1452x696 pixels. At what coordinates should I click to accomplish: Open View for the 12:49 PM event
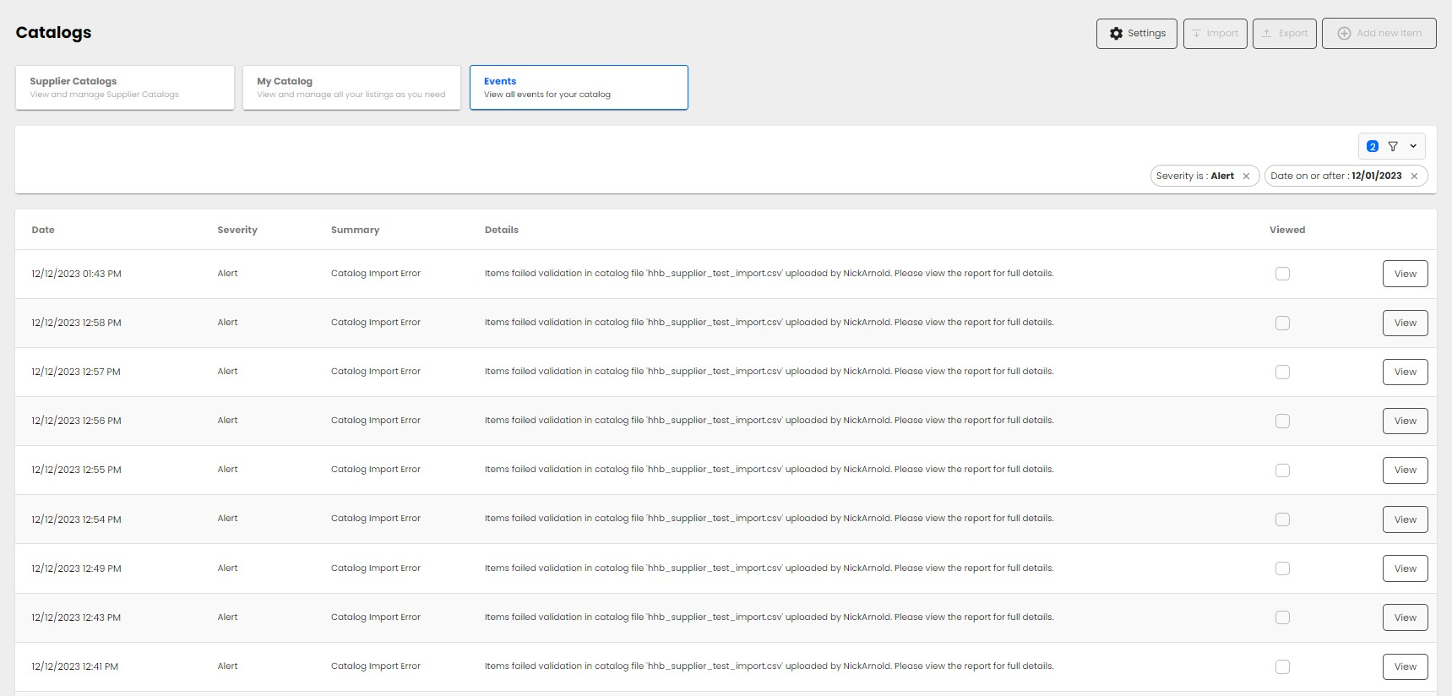(x=1405, y=568)
